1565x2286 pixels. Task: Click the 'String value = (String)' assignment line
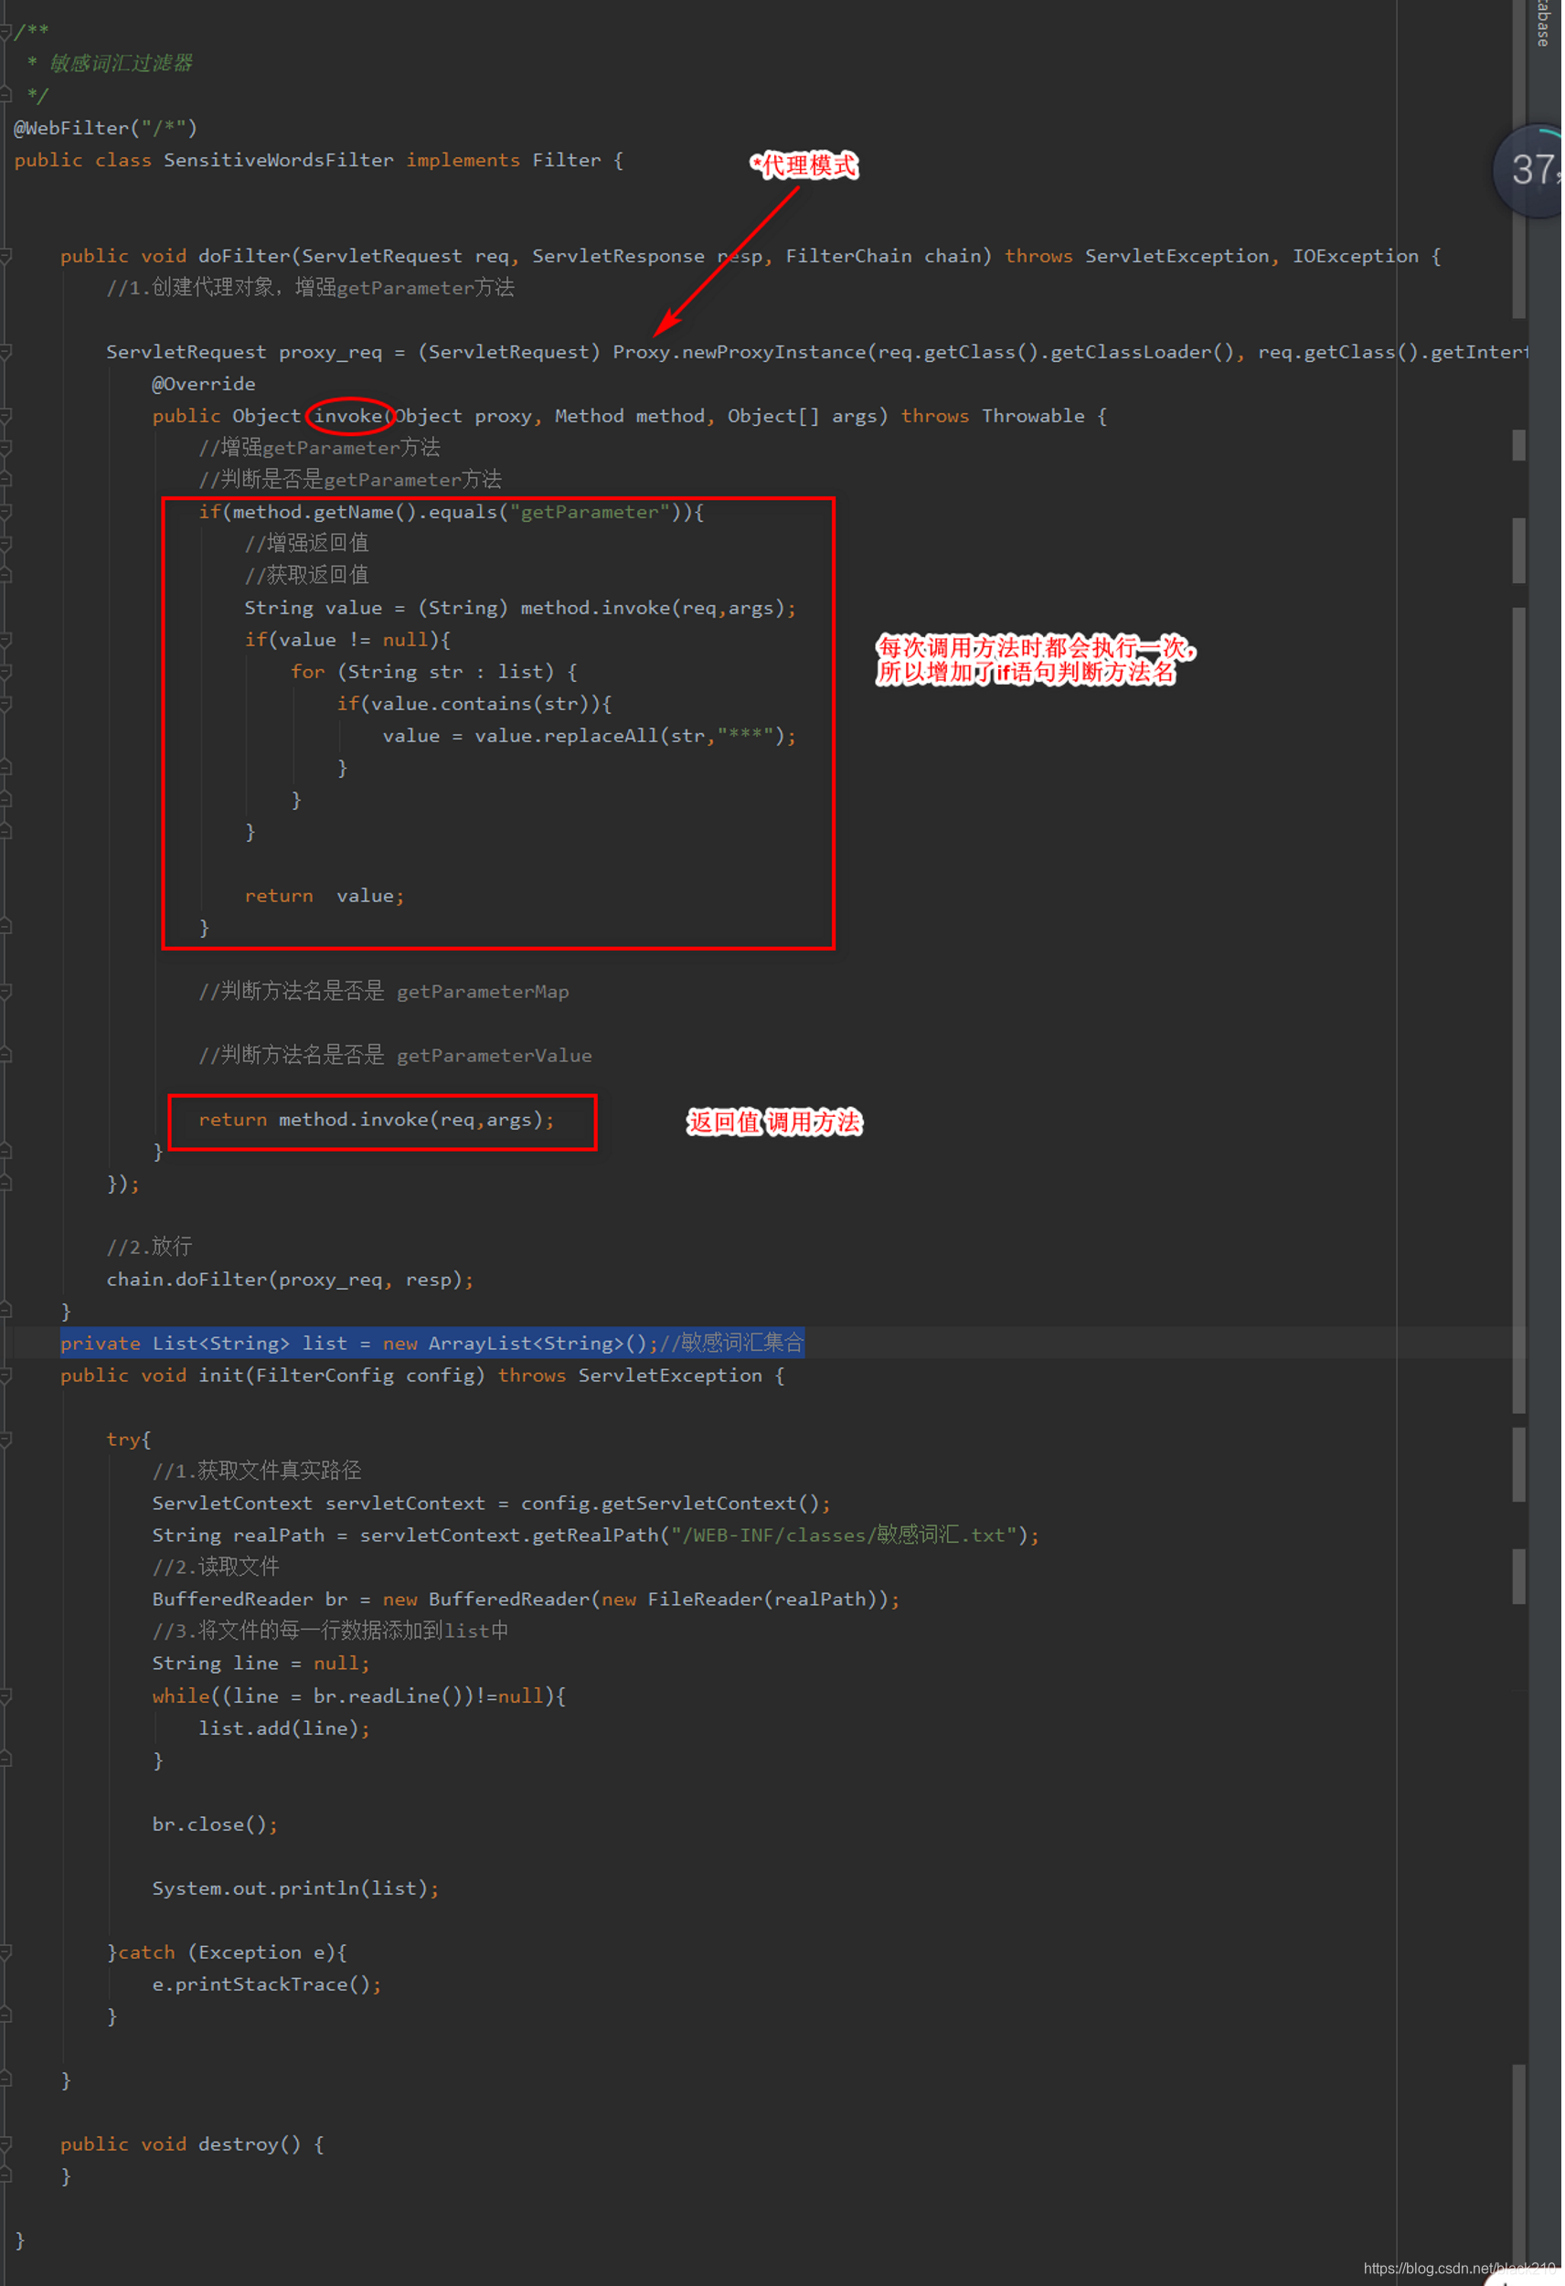pyautogui.click(x=520, y=608)
